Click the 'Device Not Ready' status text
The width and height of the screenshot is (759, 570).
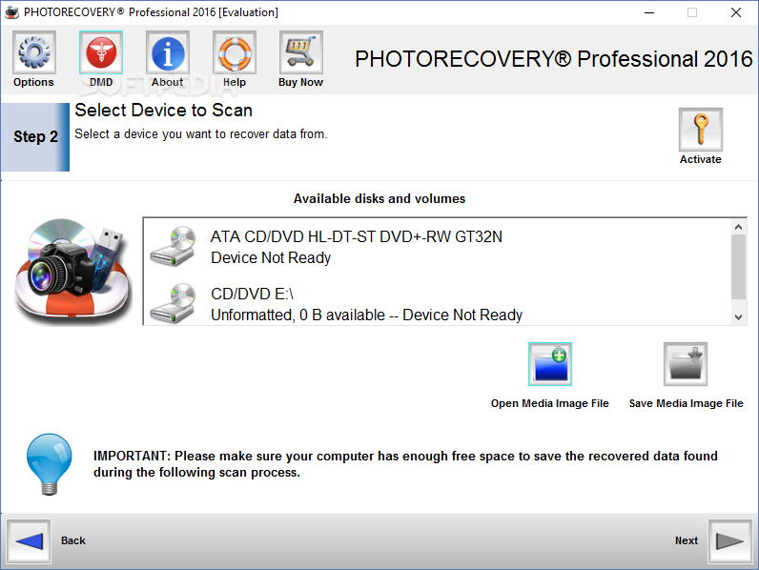(x=271, y=258)
